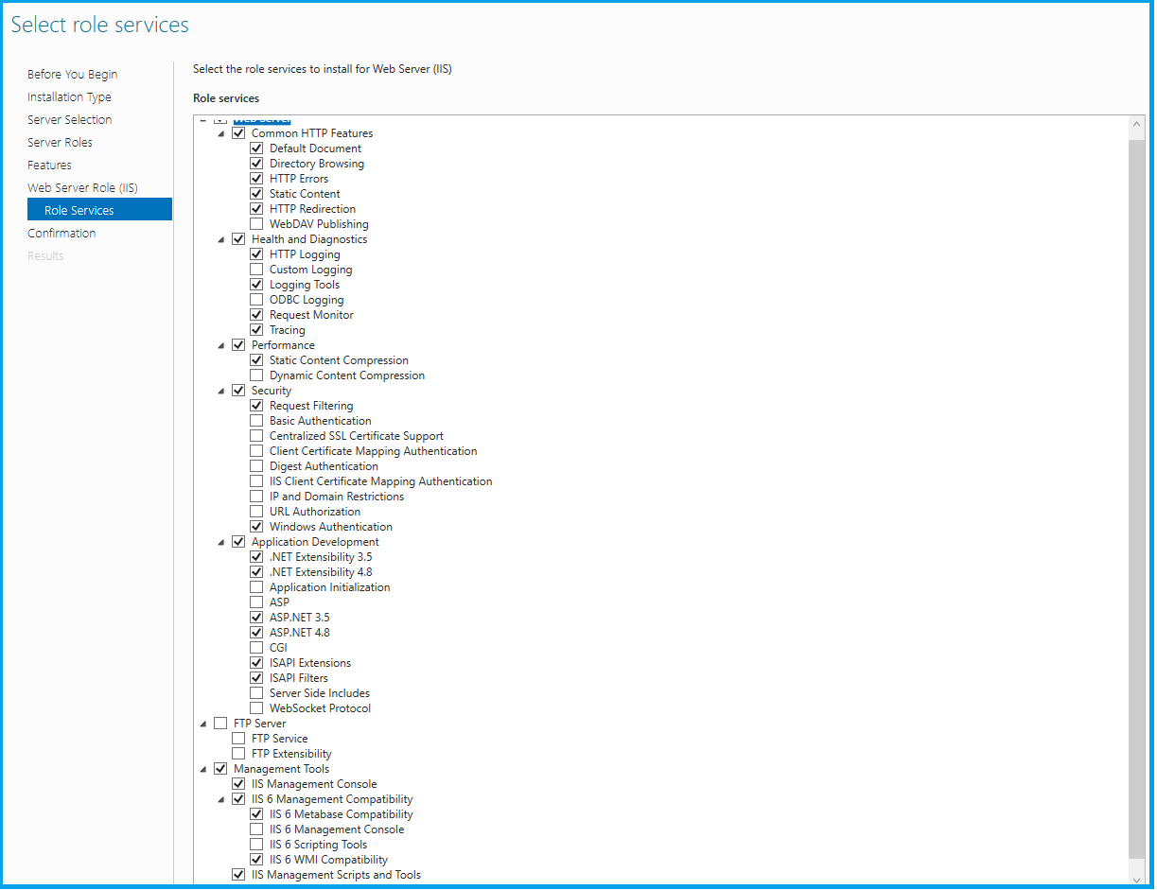Screen dimensions: 1157x890
Task: Collapse the FTP Server node
Action: (203, 724)
